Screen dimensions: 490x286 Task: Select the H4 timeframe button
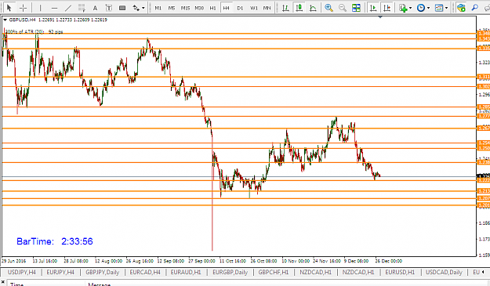click(x=227, y=8)
